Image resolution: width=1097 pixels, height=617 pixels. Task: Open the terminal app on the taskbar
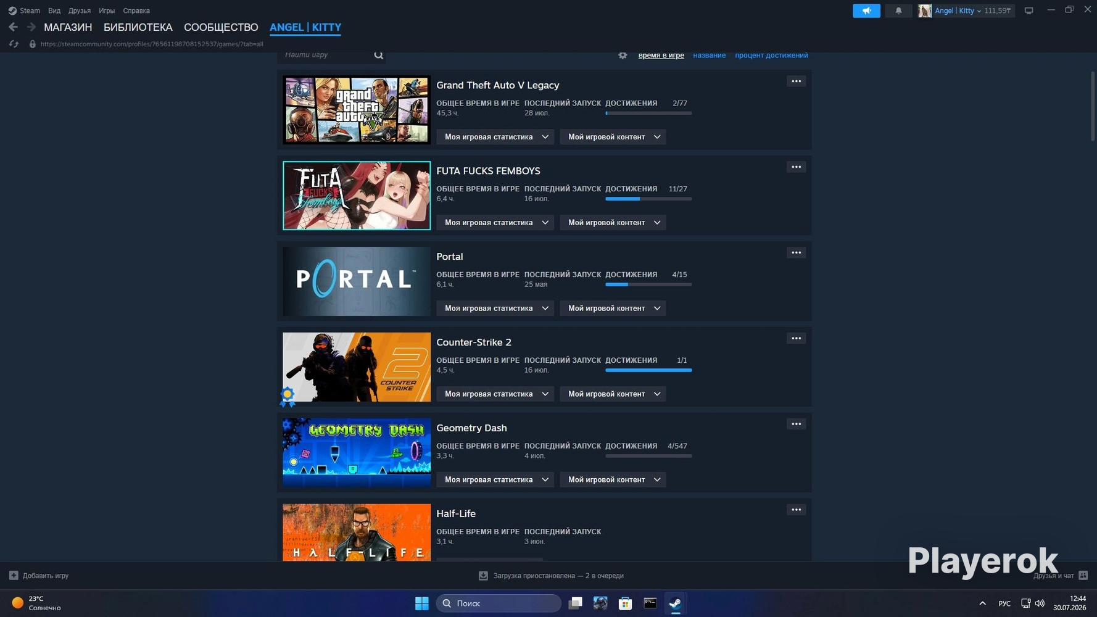(650, 603)
